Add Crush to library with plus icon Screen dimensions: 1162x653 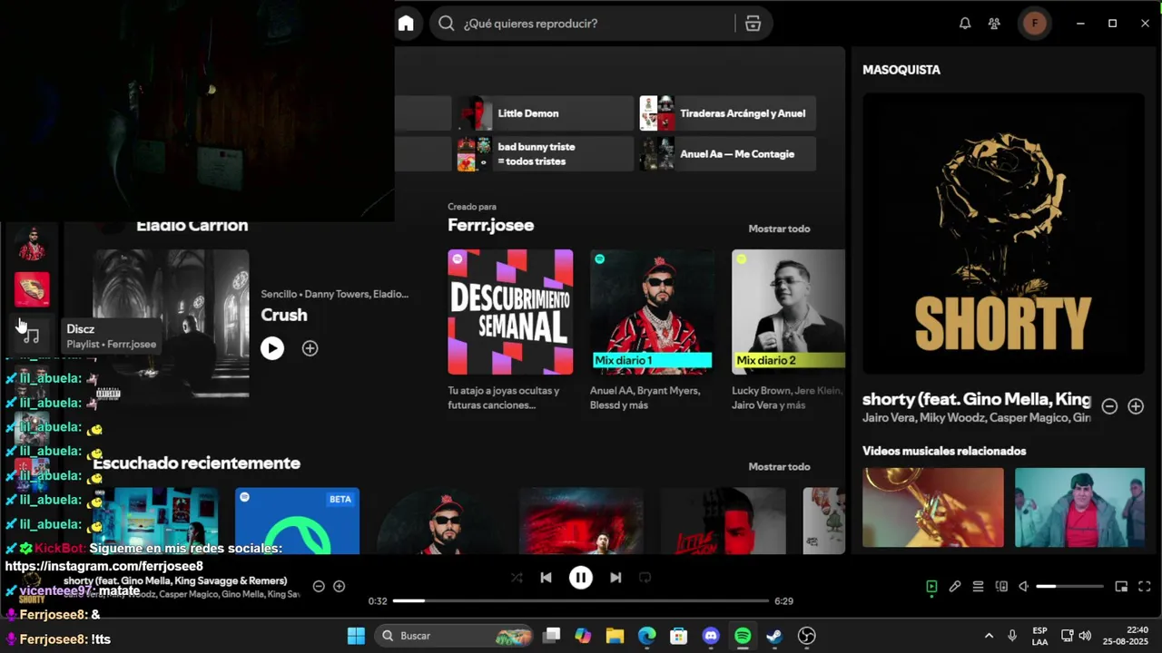pyautogui.click(x=310, y=348)
